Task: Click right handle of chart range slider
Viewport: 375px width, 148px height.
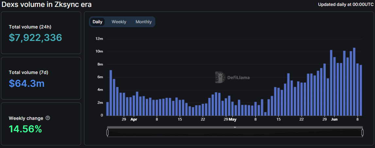Action: [x=363, y=132]
